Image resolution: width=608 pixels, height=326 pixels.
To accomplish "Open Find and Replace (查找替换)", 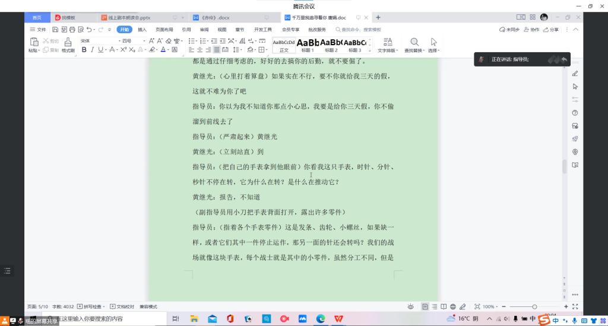I will point(414,45).
